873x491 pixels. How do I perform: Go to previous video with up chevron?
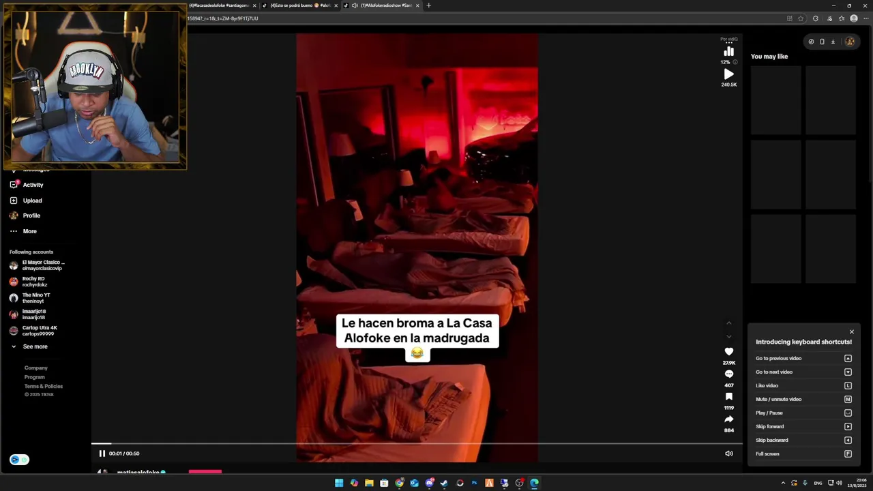pos(728,323)
